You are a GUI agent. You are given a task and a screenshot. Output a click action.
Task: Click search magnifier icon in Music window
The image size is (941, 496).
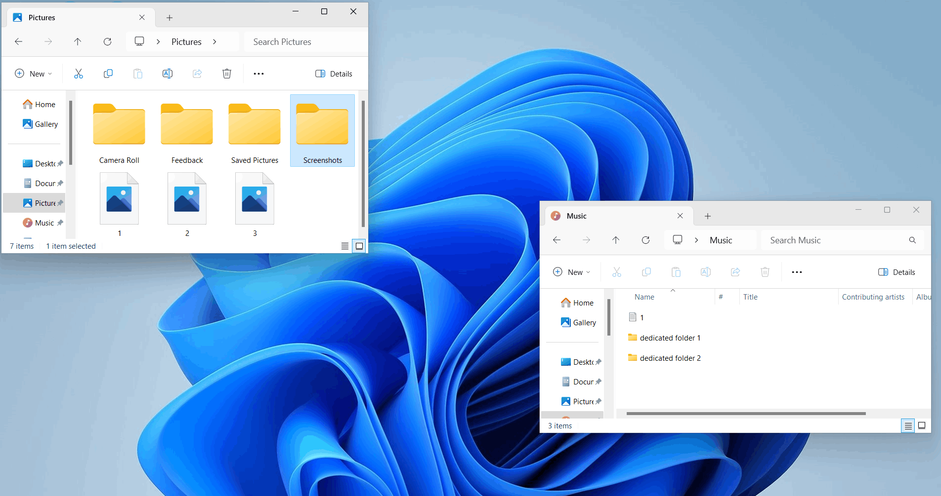[x=912, y=240]
